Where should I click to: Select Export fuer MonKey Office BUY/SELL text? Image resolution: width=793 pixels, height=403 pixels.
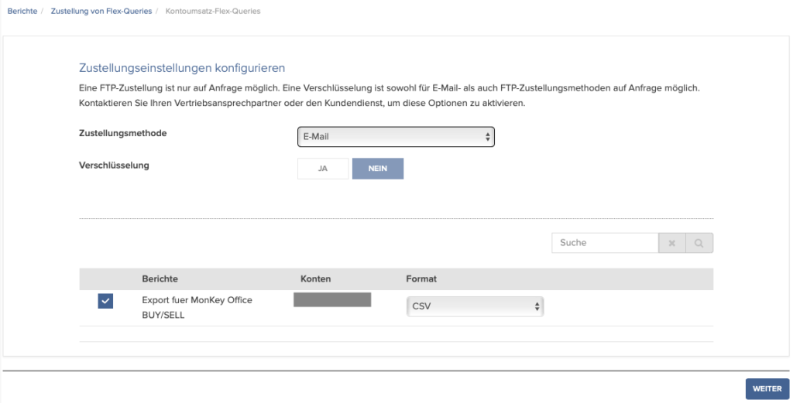click(x=197, y=308)
